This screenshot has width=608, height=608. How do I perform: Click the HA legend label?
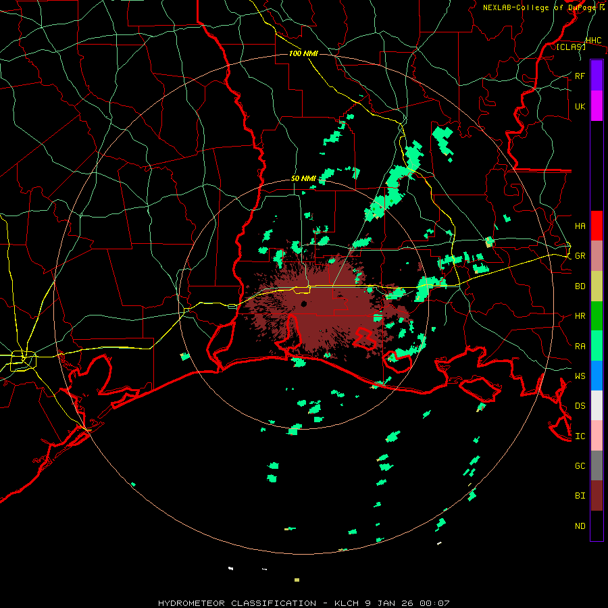pos(580,226)
